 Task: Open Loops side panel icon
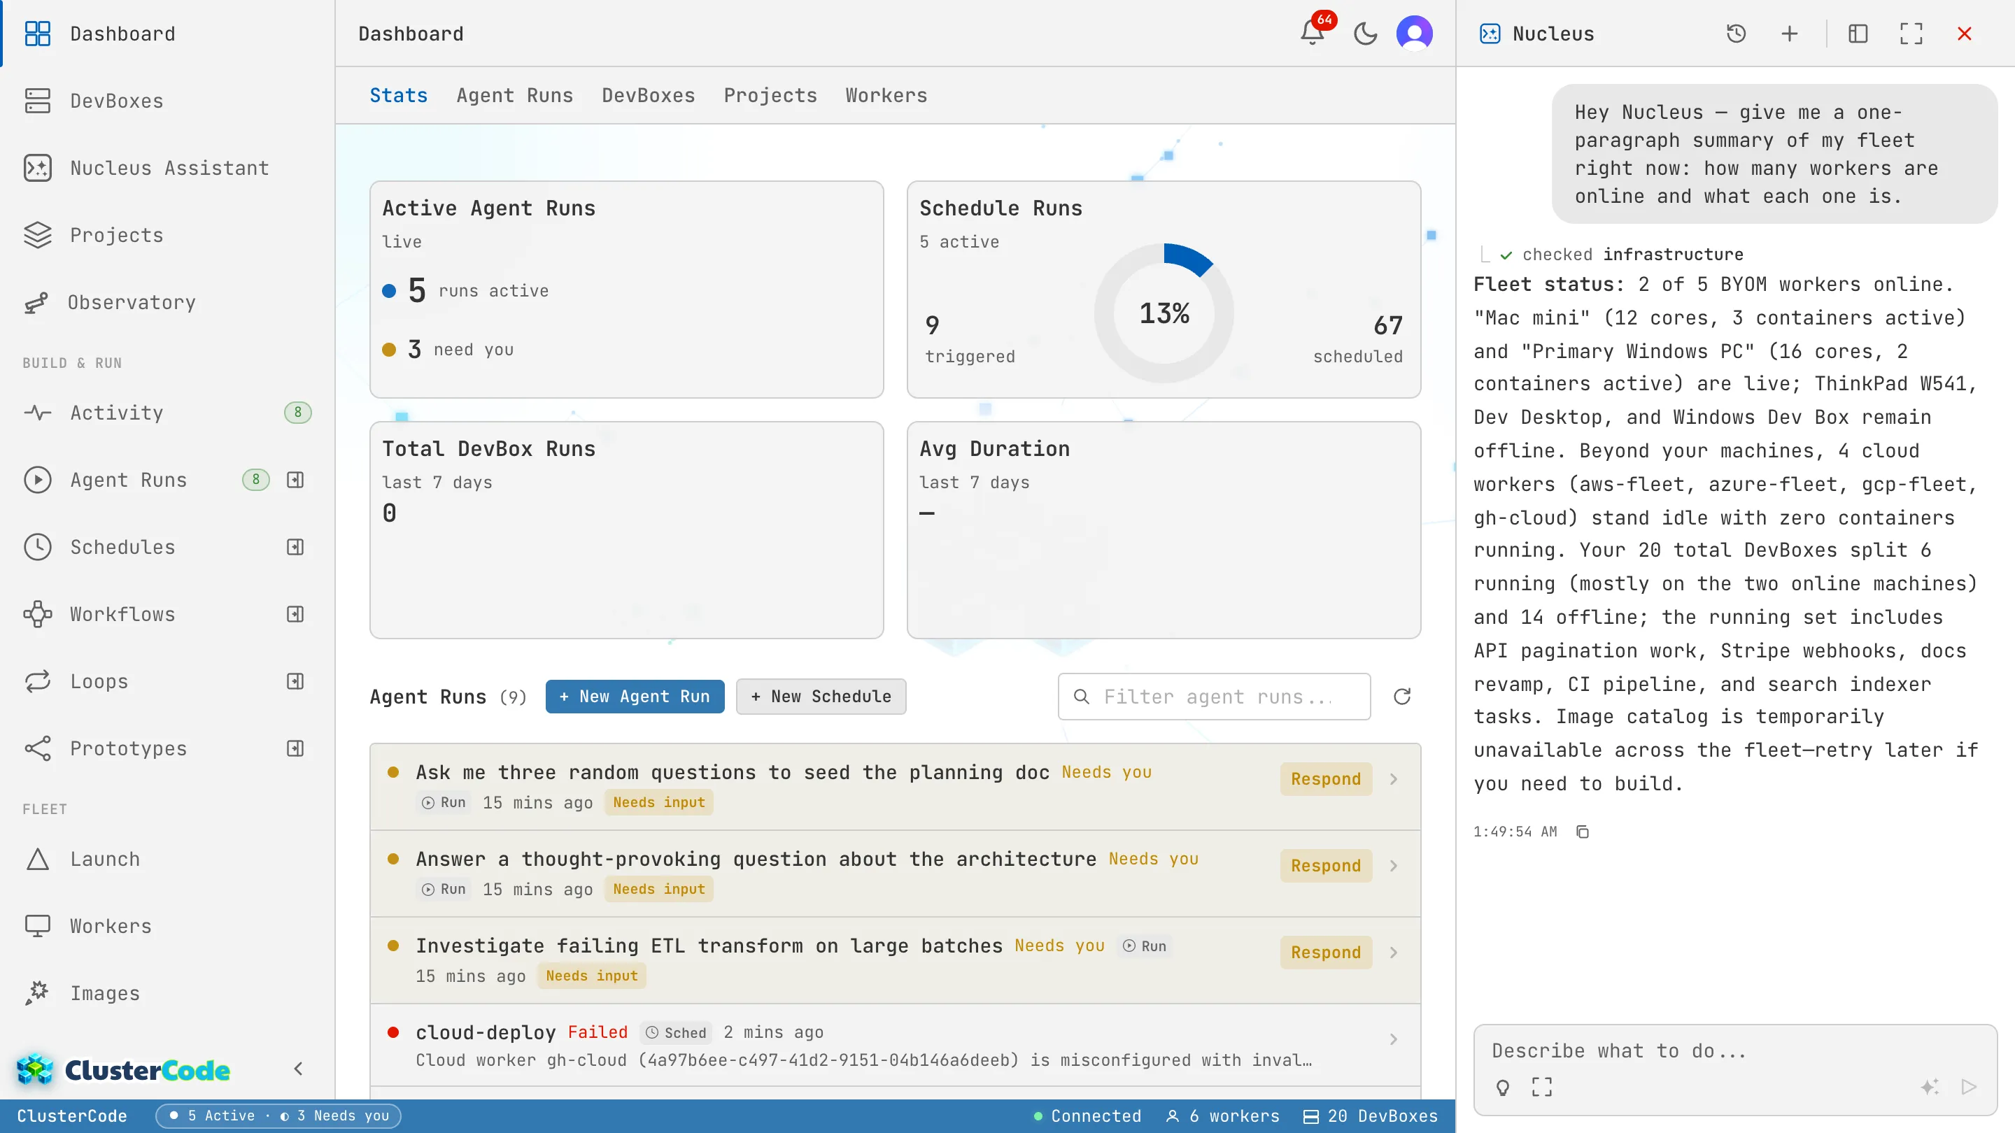[x=295, y=682]
